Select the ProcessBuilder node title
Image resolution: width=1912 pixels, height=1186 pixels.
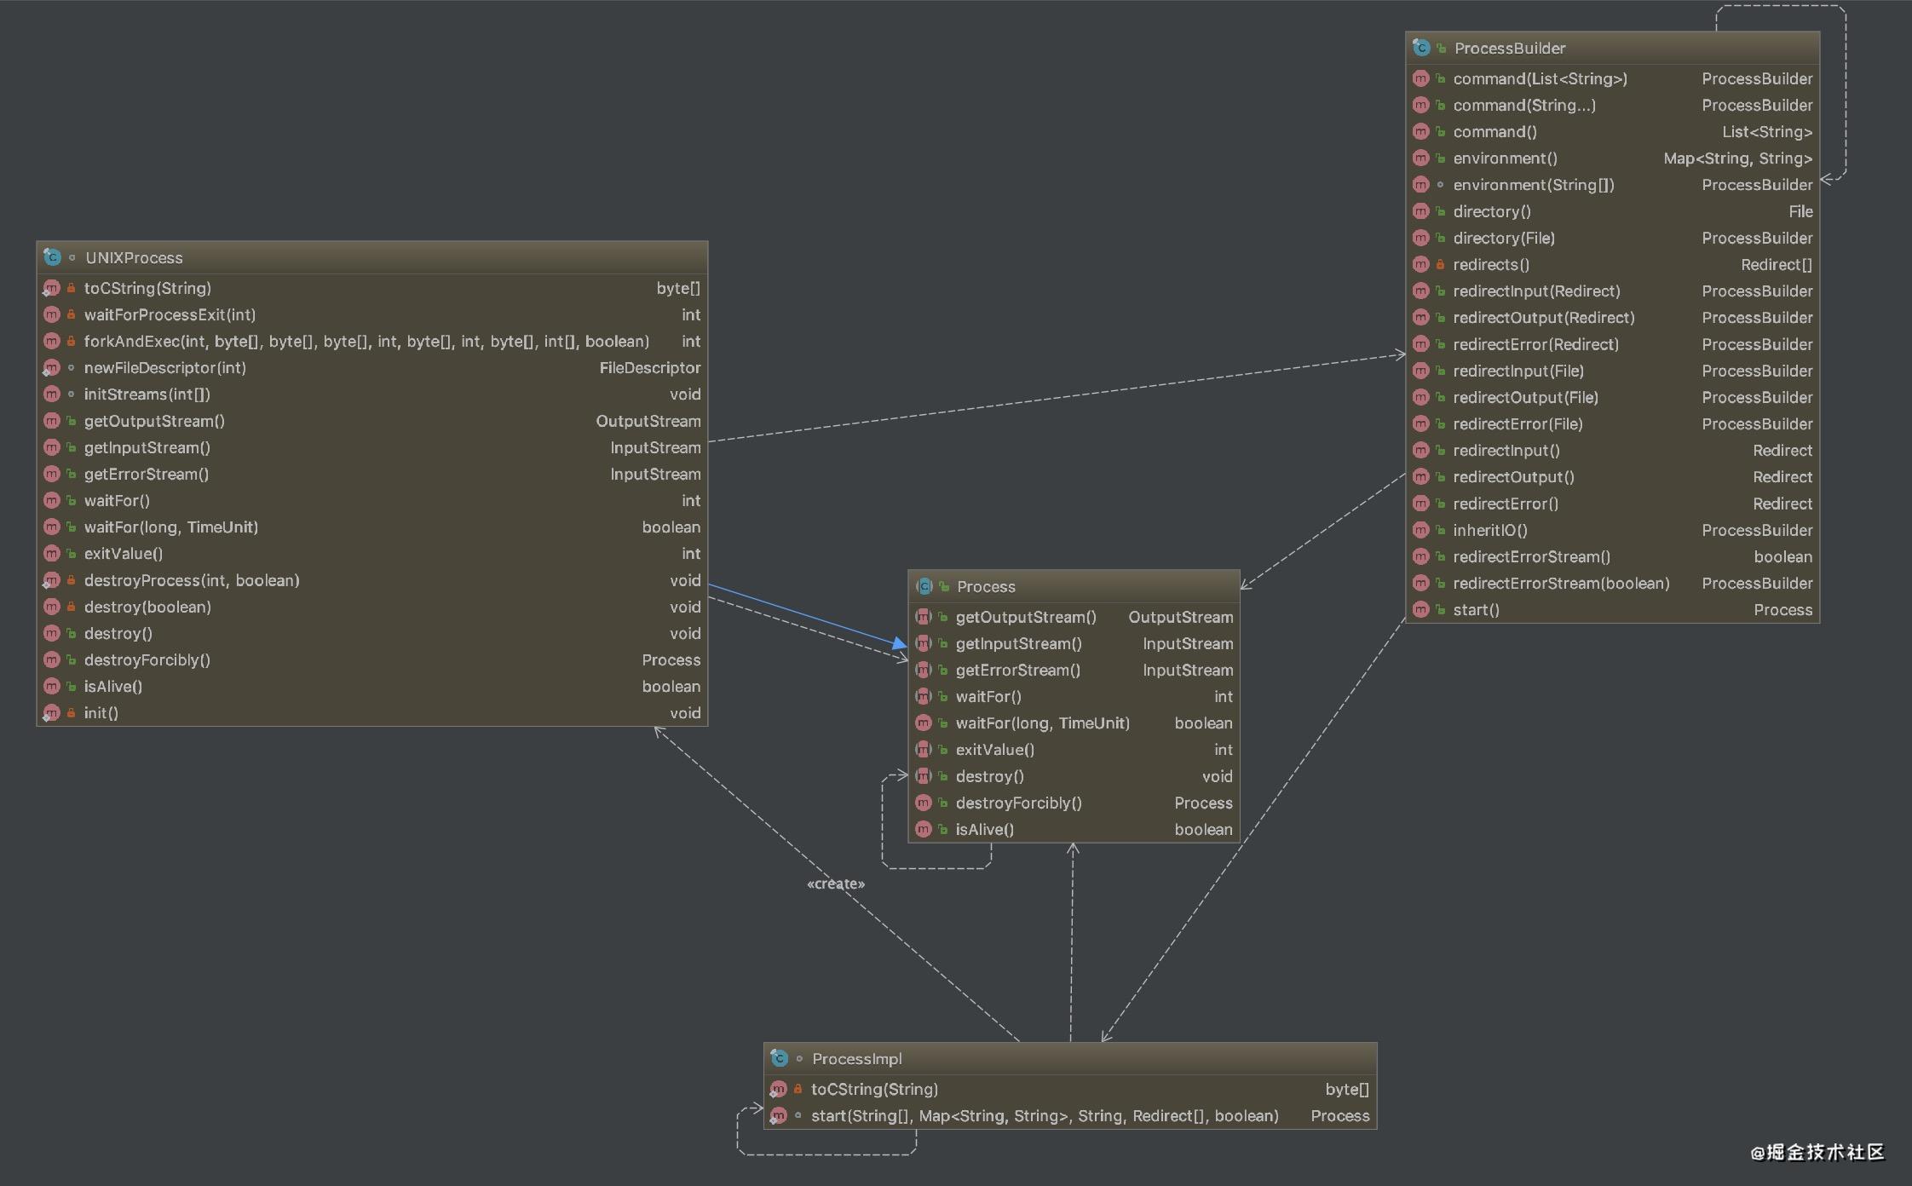pyautogui.click(x=1509, y=48)
